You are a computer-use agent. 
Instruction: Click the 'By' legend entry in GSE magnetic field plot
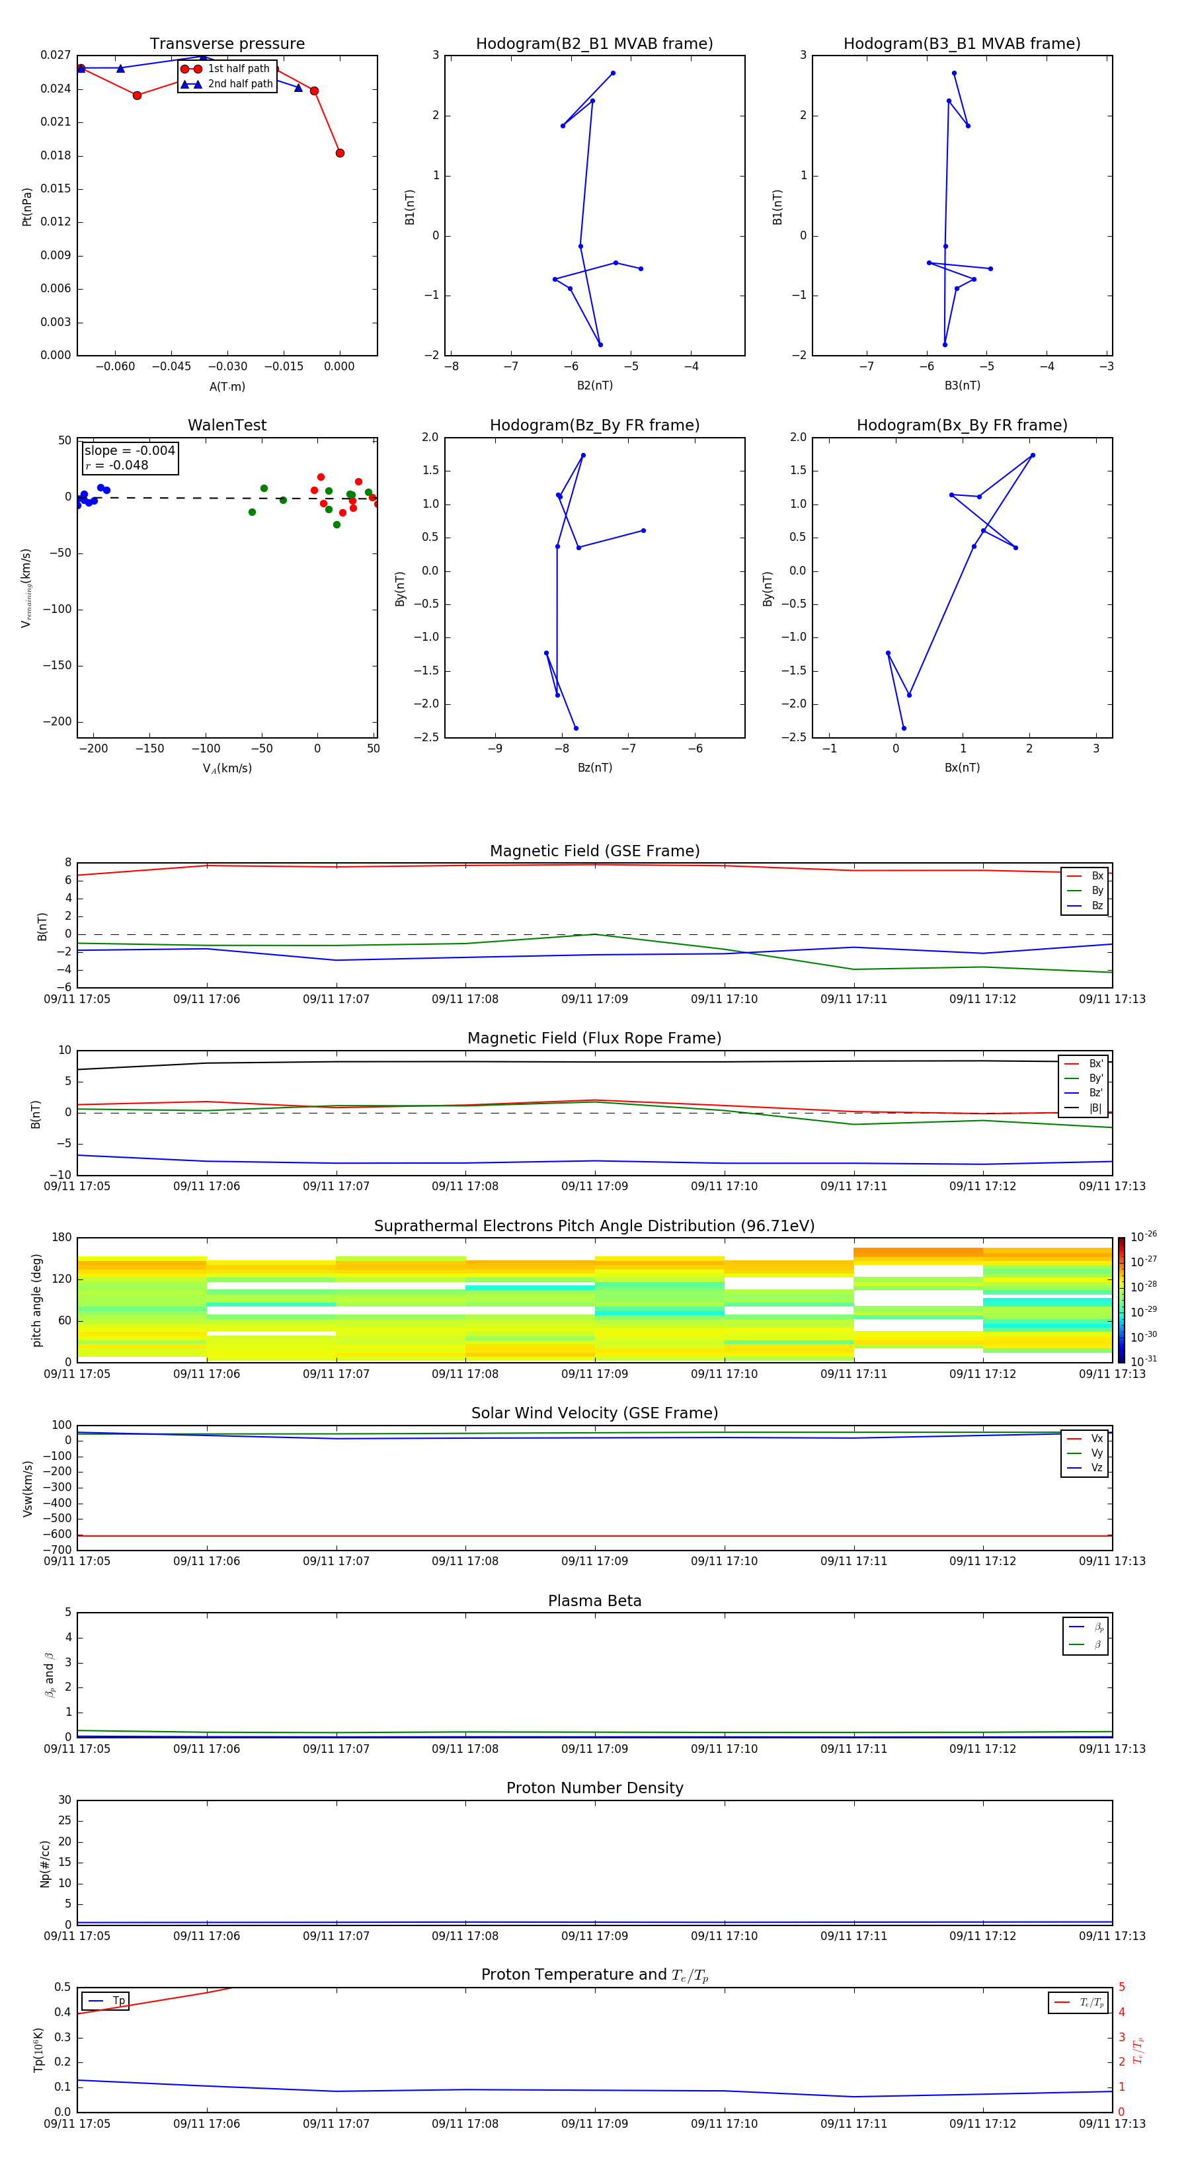(1085, 890)
